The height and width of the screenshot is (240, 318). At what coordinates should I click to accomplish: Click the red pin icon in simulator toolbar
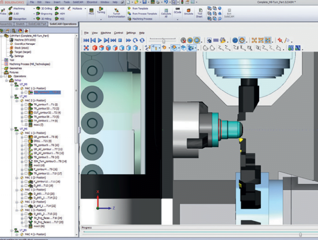point(280,40)
